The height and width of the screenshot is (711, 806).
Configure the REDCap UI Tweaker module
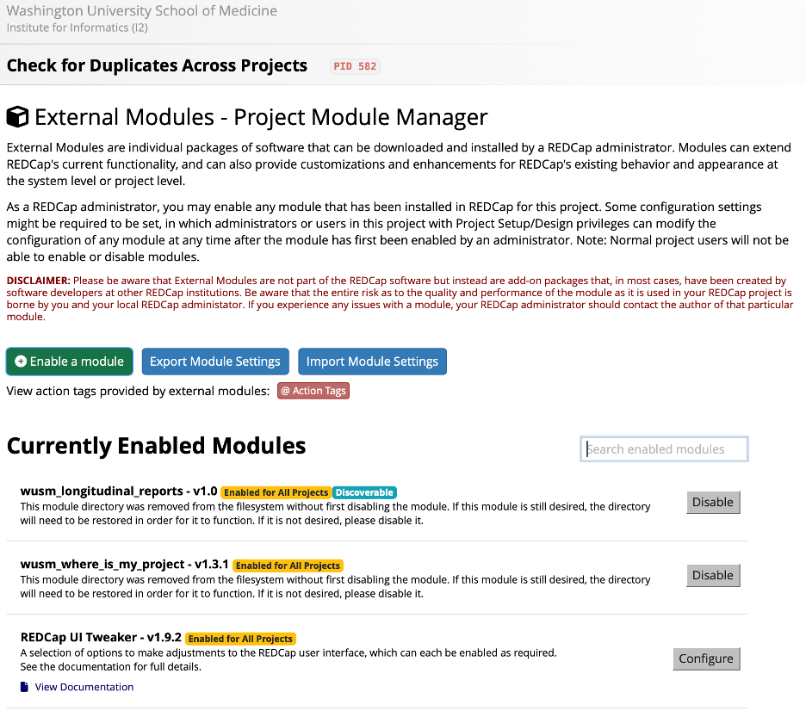(706, 658)
